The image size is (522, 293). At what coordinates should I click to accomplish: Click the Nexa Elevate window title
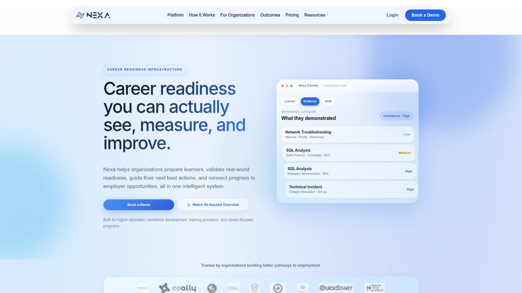click(308, 86)
